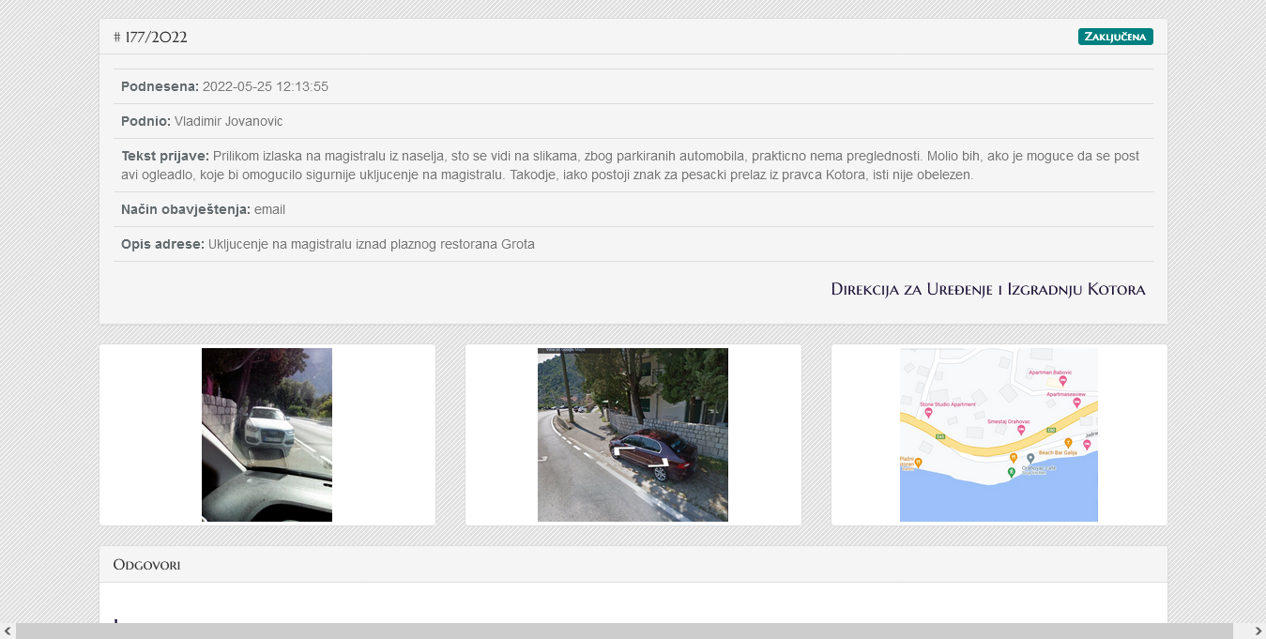The width and height of the screenshot is (1266, 639).
Task: Open the street view photo with red car
Action: click(x=633, y=434)
